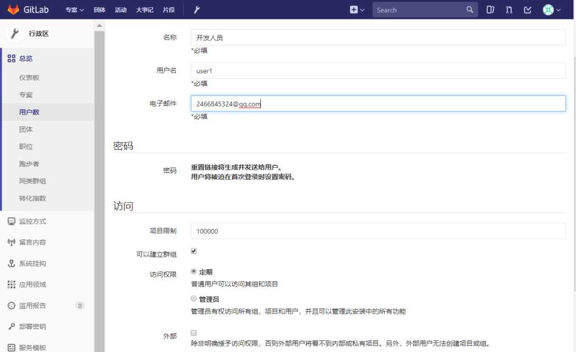This screenshot has width=576, height=352.
Task: Select the 管理员 access radio button
Action: 194,299
